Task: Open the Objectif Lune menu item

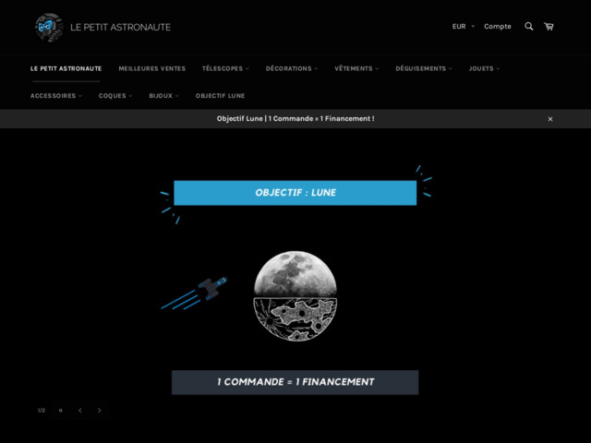Action: pos(220,95)
